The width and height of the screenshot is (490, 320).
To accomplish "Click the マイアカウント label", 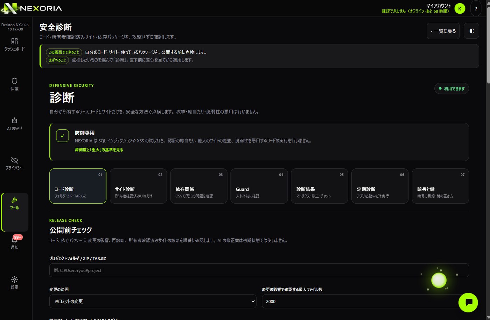I will pyautogui.click(x=439, y=6).
